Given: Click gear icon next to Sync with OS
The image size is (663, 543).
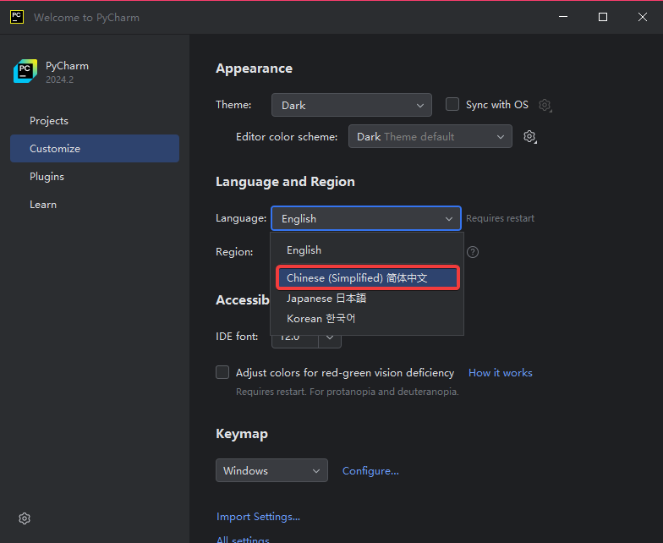Looking at the screenshot, I should (x=545, y=106).
